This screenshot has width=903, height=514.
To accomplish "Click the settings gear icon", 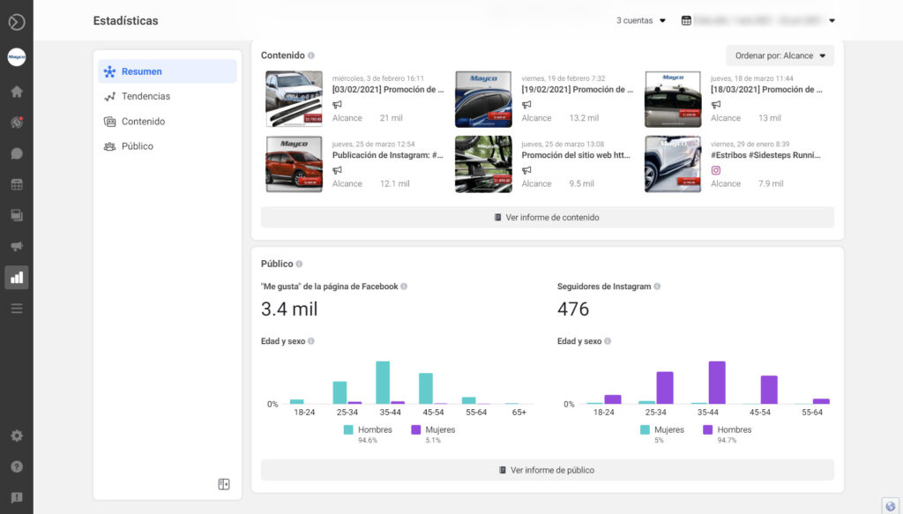I will [x=16, y=436].
